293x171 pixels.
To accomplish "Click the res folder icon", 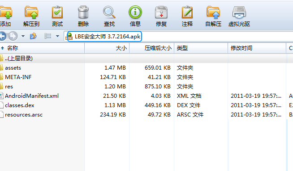I will point(1,87).
